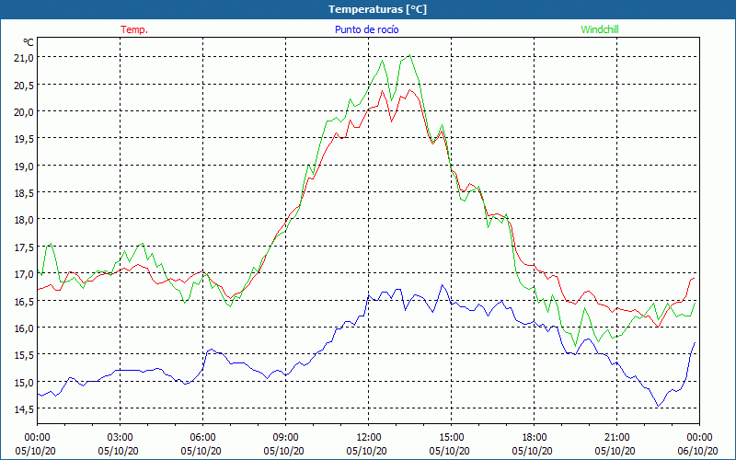Image resolution: width=736 pixels, height=460 pixels.
Task: Click the 16,0 y-axis value
Action: [25, 328]
